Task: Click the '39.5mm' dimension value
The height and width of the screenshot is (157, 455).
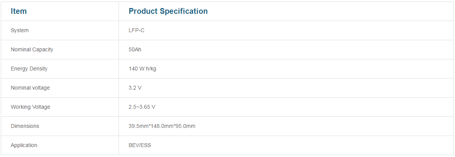Action: click(138, 126)
